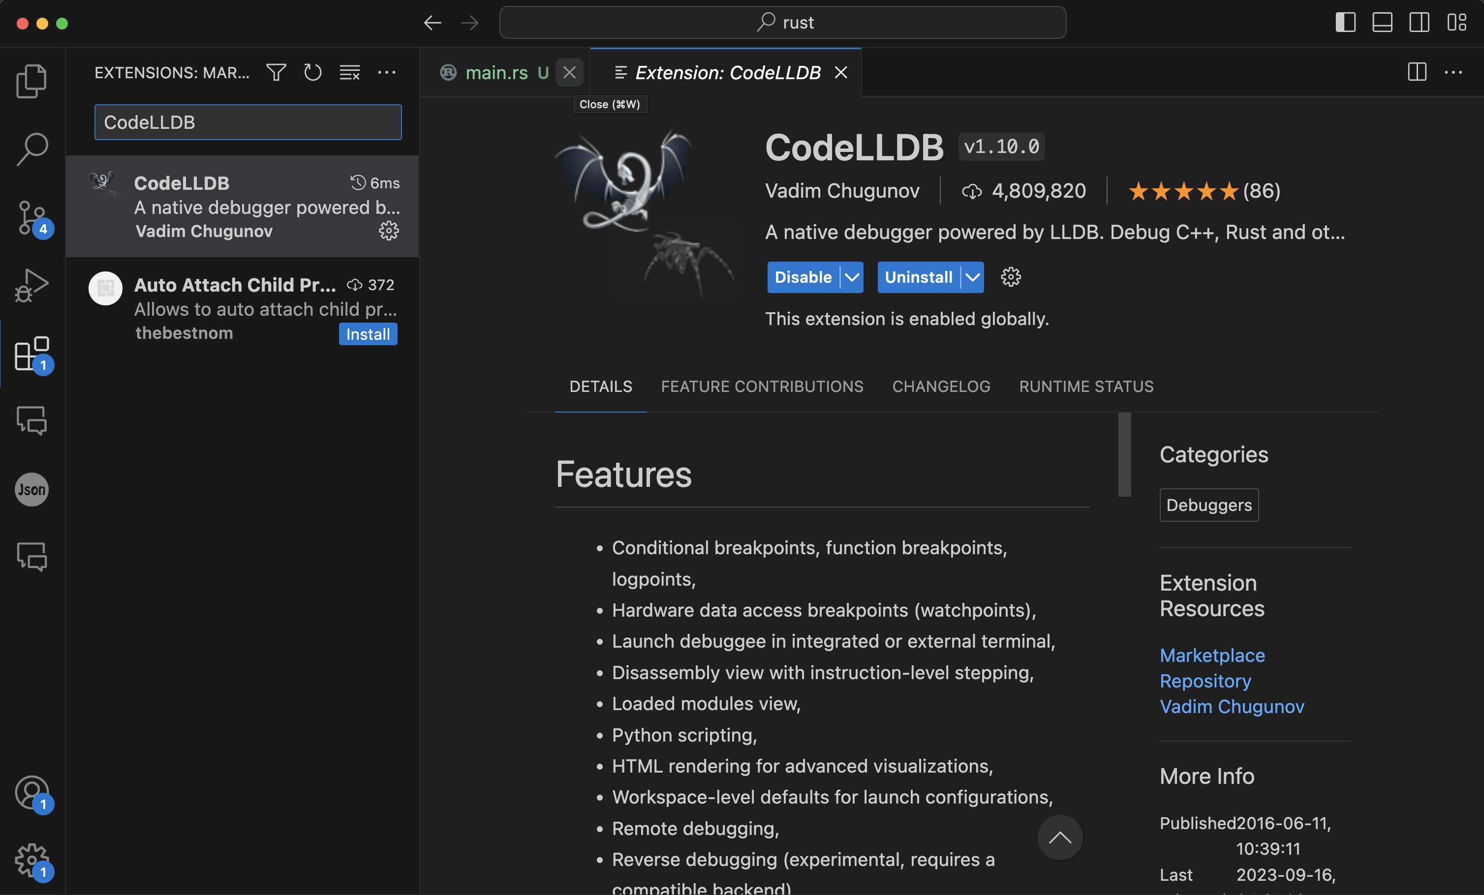Open the Repository resource link

[x=1205, y=681]
